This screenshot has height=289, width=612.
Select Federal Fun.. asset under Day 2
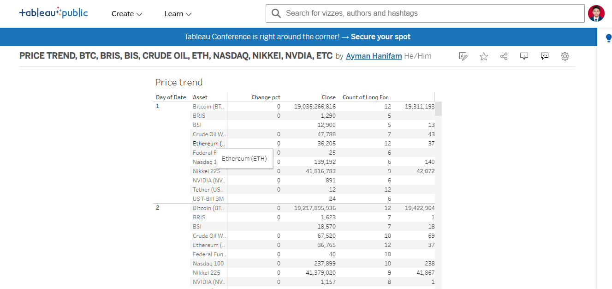pos(208,254)
